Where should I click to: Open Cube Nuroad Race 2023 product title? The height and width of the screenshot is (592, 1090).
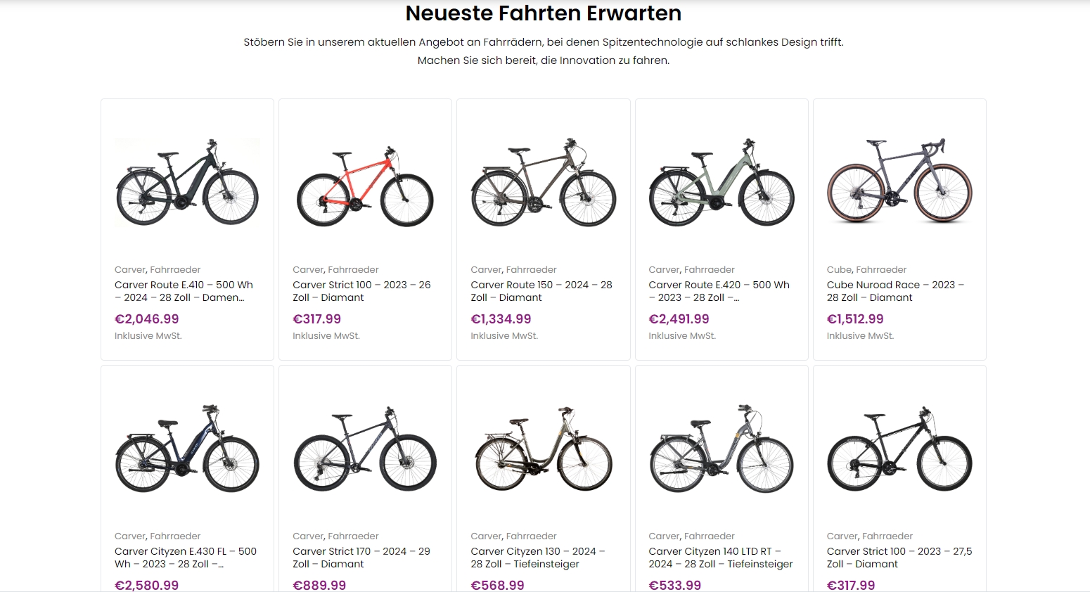tap(895, 291)
